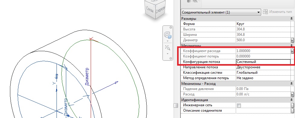Click the associate parameter button beside Расход

pos(292,94)
